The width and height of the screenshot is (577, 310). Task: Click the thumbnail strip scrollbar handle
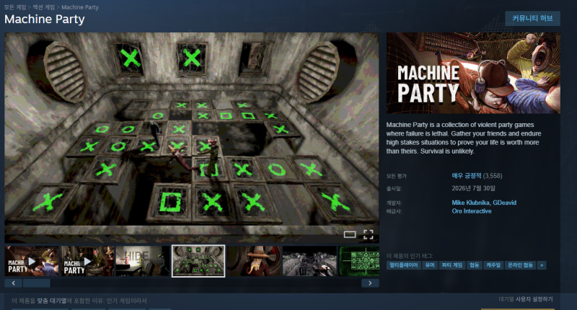pyautogui.click(x=37, y=283)
